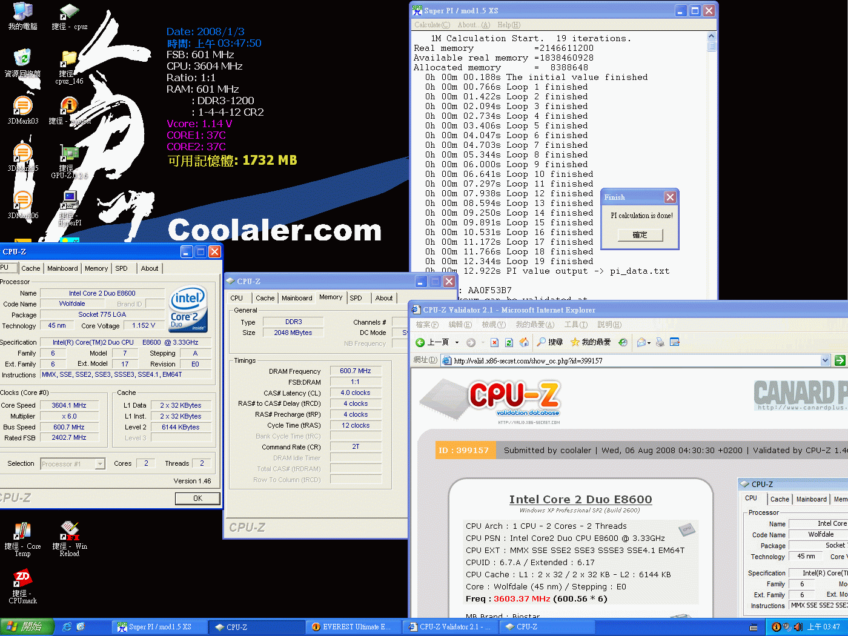Click the taskbar clock showing 上午 03:47

click(823, 627)
